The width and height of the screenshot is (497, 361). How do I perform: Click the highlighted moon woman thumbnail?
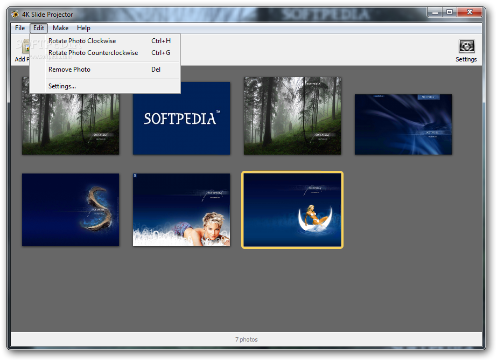[292, 210]
